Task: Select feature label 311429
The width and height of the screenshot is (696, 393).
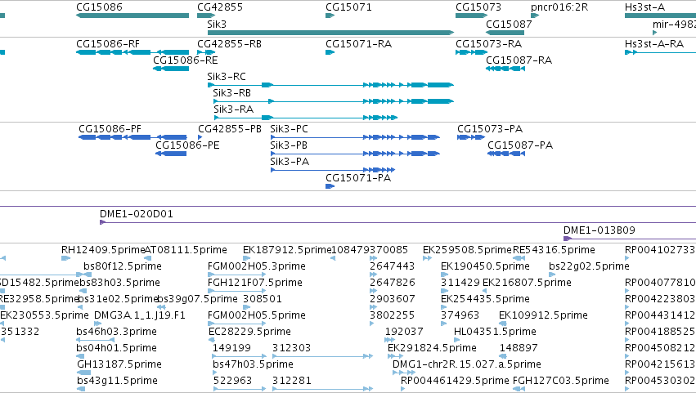Action: point(460,283)
